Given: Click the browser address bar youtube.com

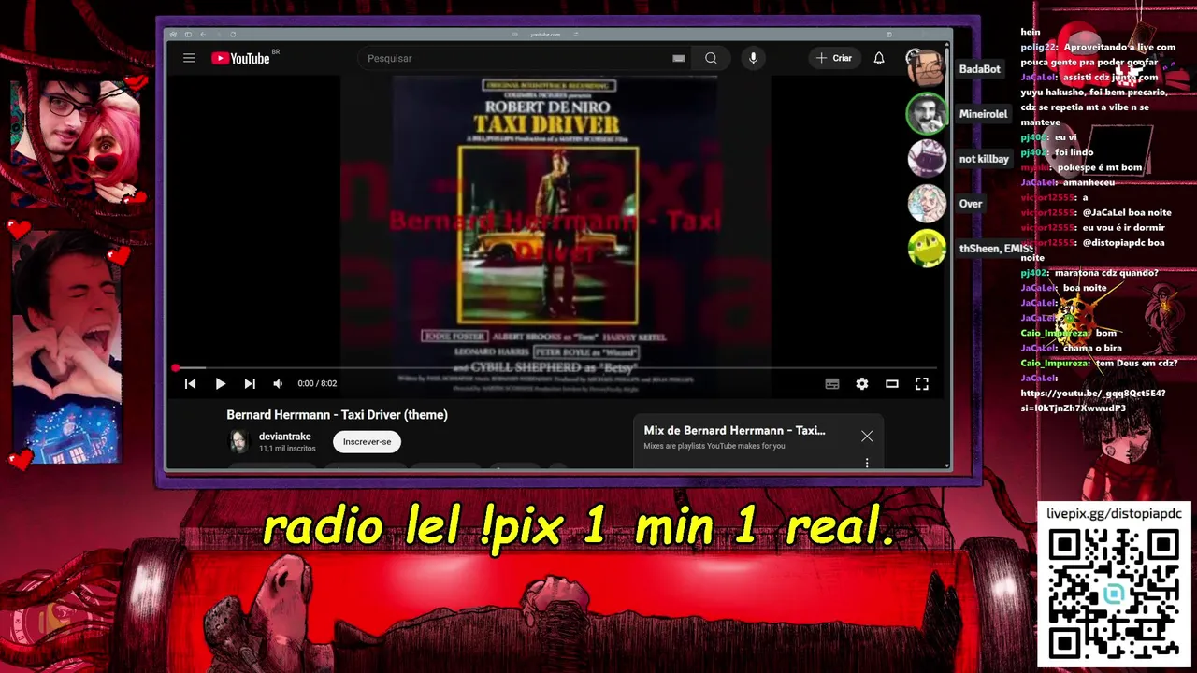Looking at the screenshot, I should [545, 35].
